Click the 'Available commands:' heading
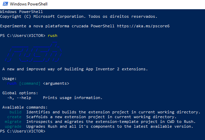This screenshot has width=205, height=140. [x=25, y=107]
